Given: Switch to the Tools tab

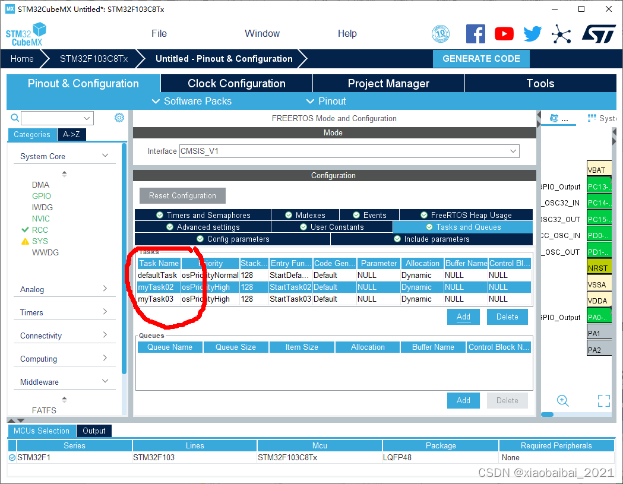Looking at the screenshot, I should click(540, 84).
